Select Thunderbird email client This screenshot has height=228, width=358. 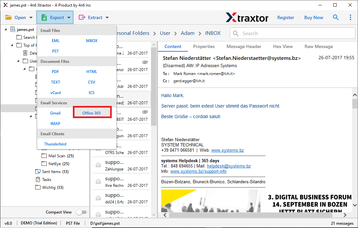pyautogui.click(x=55, y=144)
